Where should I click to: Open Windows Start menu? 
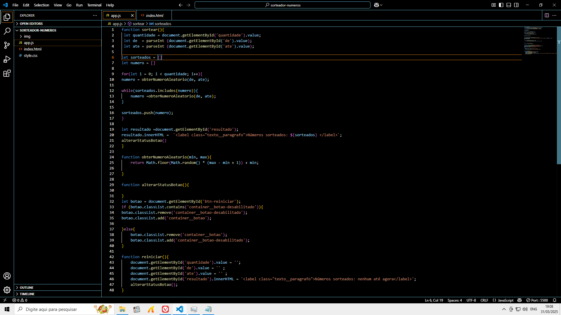tap(7, 309)
